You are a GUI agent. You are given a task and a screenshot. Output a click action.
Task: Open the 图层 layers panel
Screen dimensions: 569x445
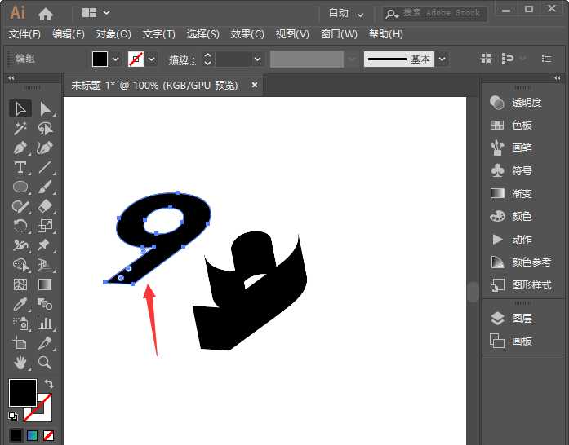click(x=522, y=319)
